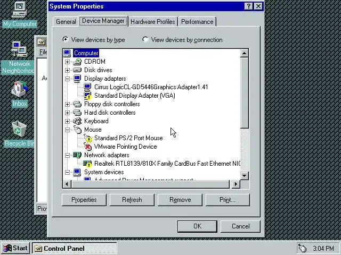Expand the Disk drives node

[68, 70]
